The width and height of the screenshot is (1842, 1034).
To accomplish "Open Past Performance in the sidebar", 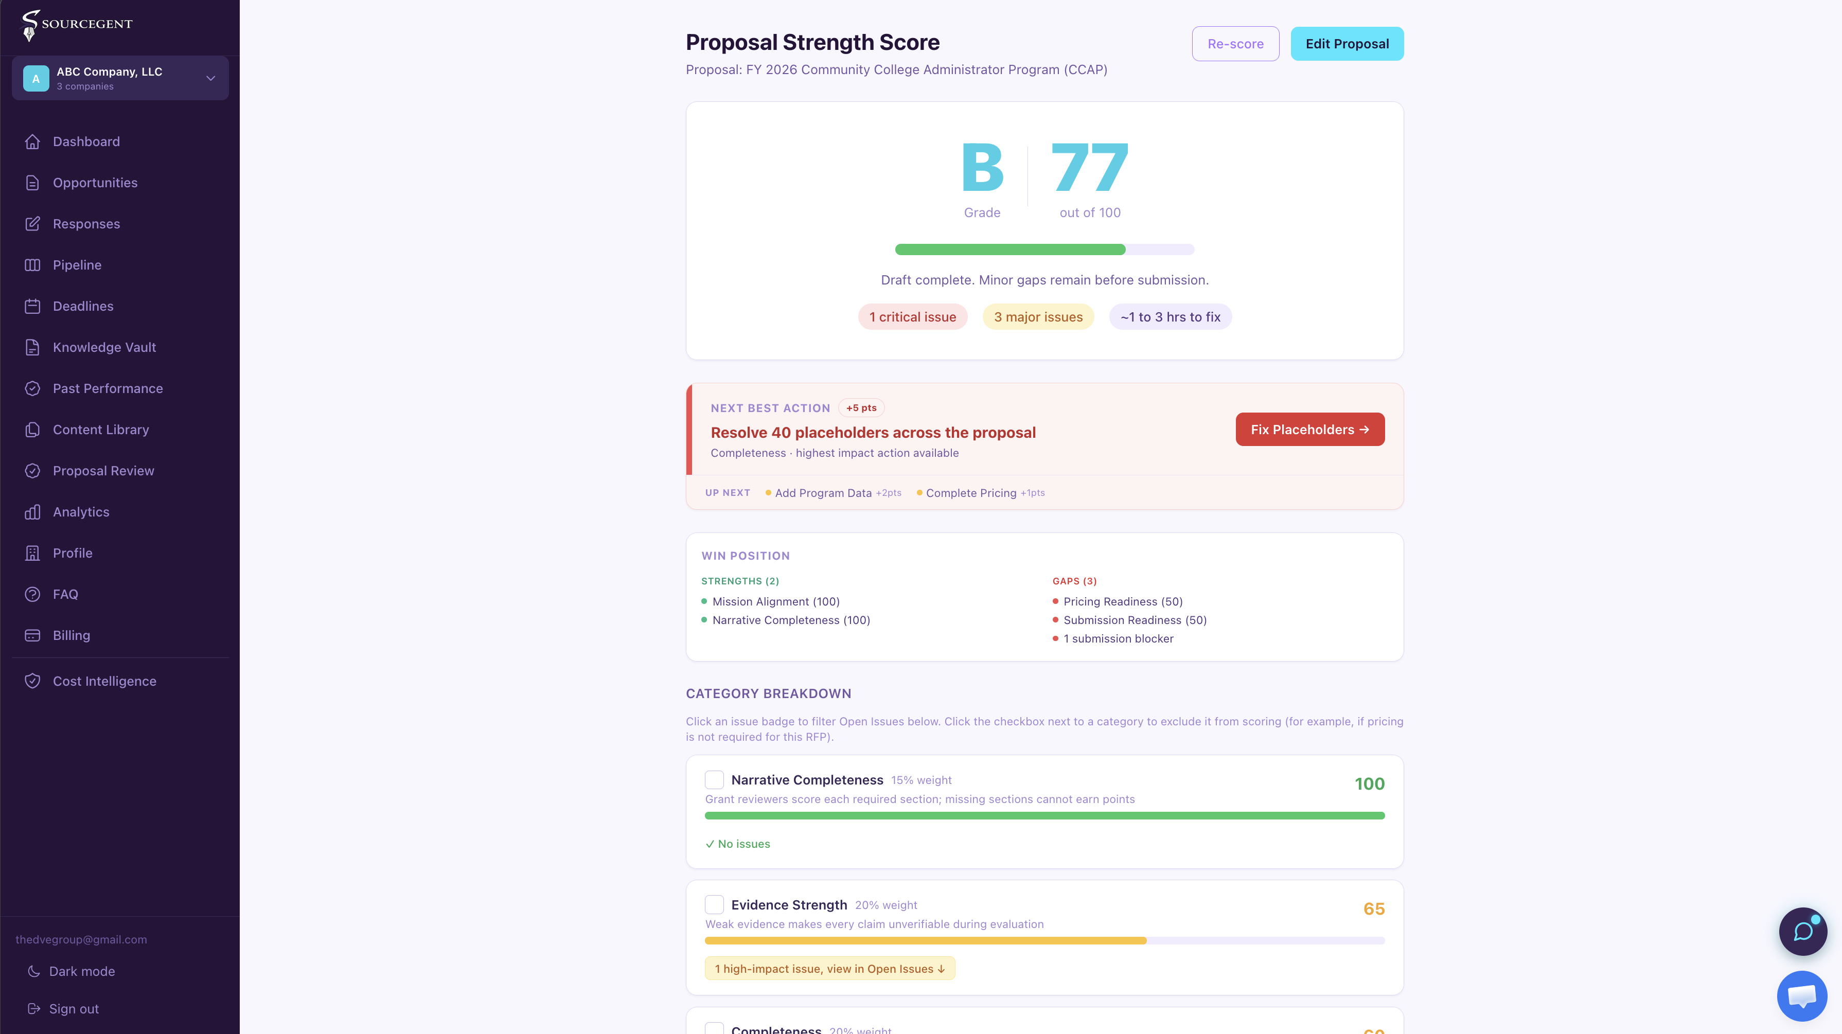I will click(120, 388).
